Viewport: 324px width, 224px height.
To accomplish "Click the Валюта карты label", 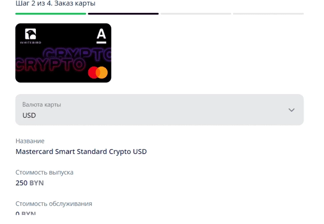I will [42, 105].
